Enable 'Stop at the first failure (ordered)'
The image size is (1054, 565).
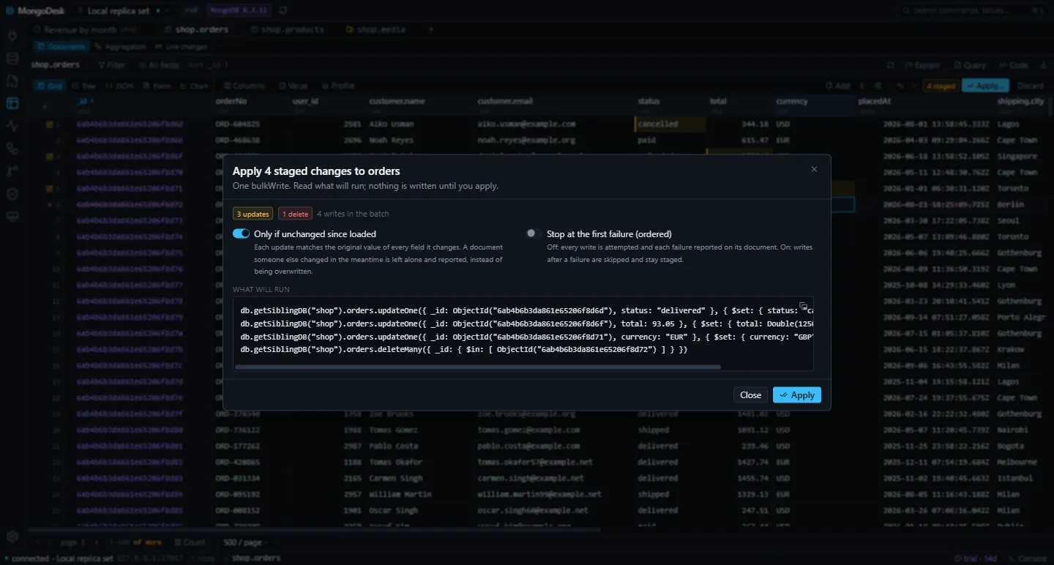point(534,233)
